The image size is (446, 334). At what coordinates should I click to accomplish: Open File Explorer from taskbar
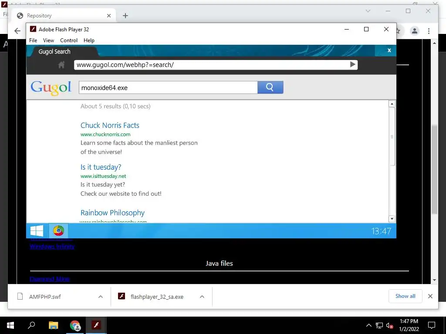(x=53, y=325)
